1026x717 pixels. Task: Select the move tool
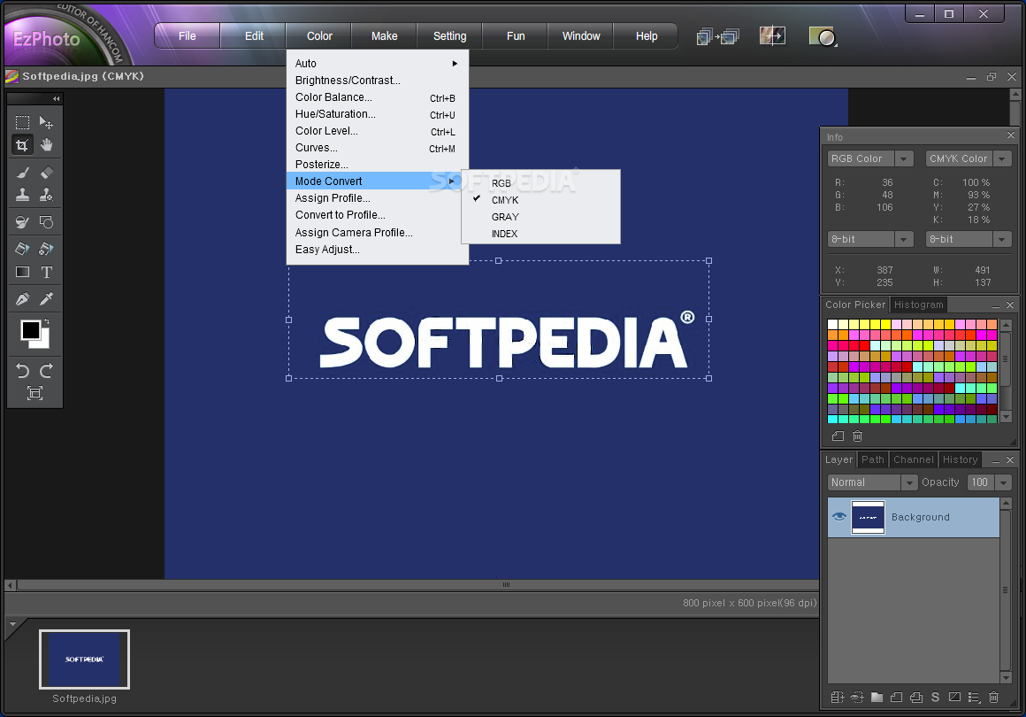pyautogui.click(x=46, y=122)
